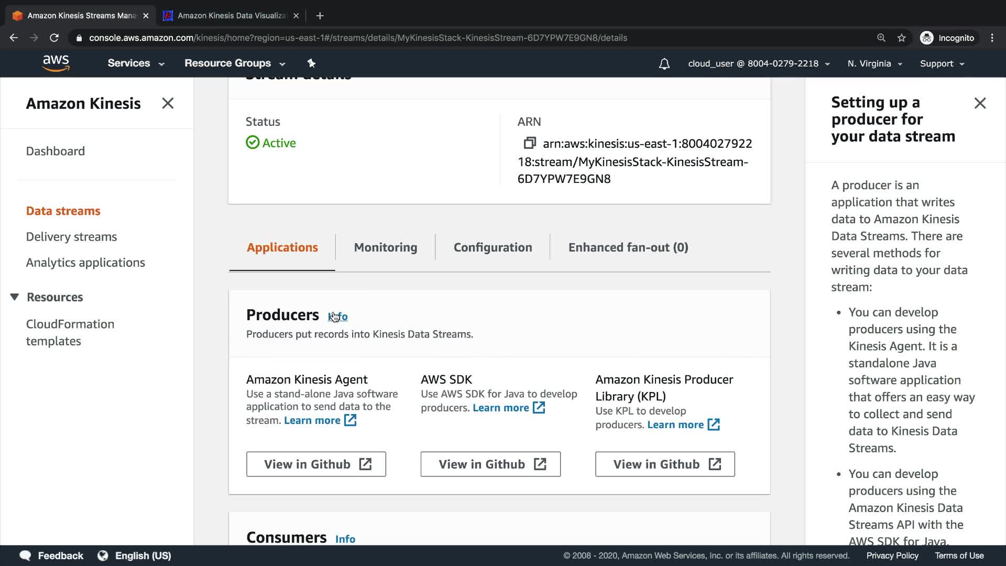Bookmark page with the star icon
This screenshot has width=1006, height=566.
coord(901,38)
